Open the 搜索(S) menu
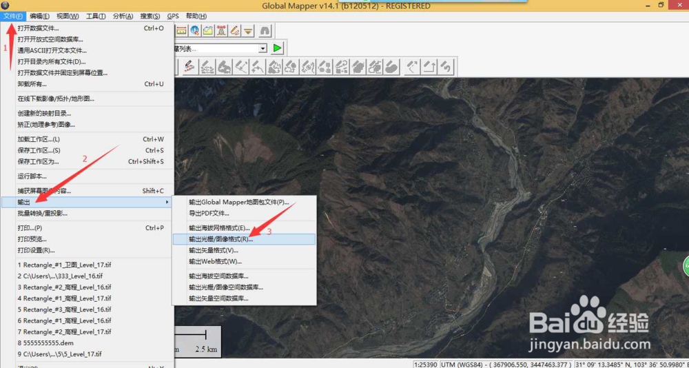The height and width of the screenshot is (368, 689). coord(150,17)
